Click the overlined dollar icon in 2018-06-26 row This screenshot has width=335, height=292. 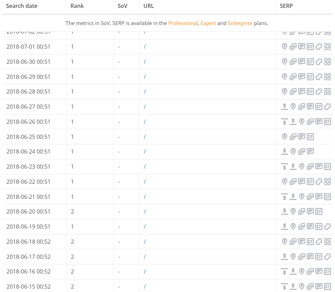tap(284, 122)
